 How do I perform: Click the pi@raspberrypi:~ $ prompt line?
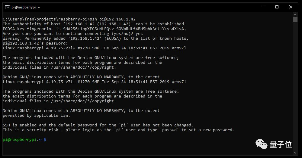24,140
